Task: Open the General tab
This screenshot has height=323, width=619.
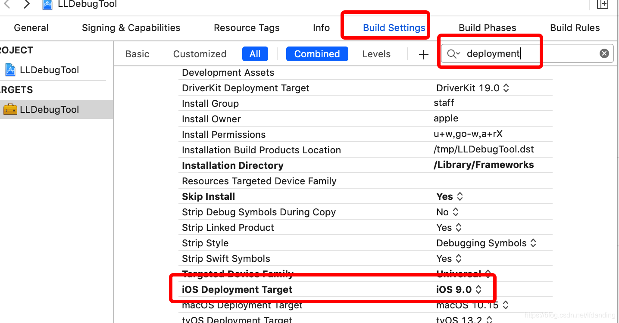Action: pyautogui.click(x=31, y=28)
